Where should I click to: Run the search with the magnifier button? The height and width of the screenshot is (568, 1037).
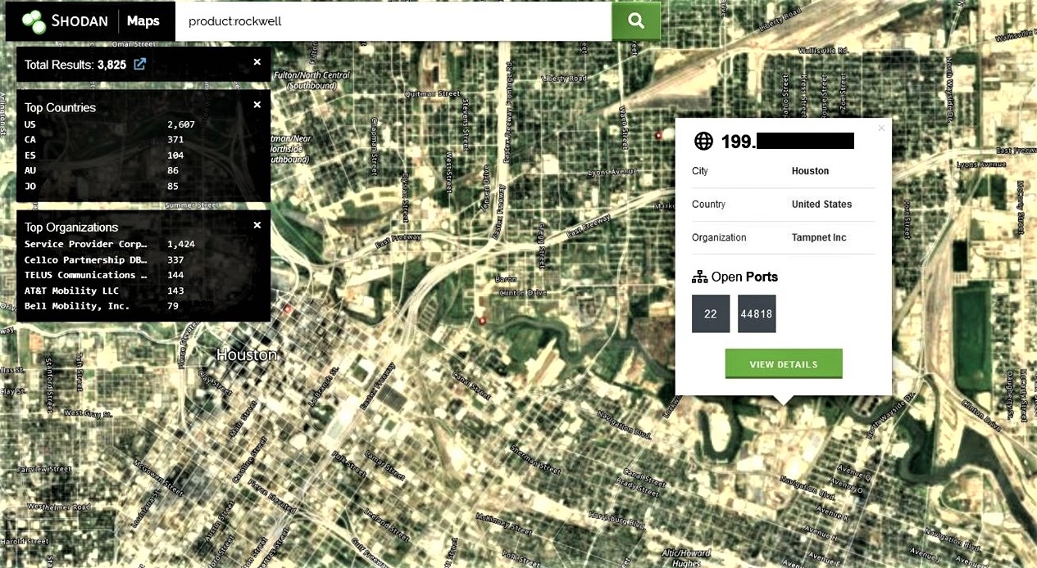click(636, 21)
